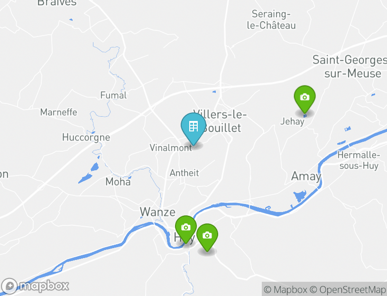Click the Wanze town label
This screenshot has width=387, height=296.
click(158, 212)
